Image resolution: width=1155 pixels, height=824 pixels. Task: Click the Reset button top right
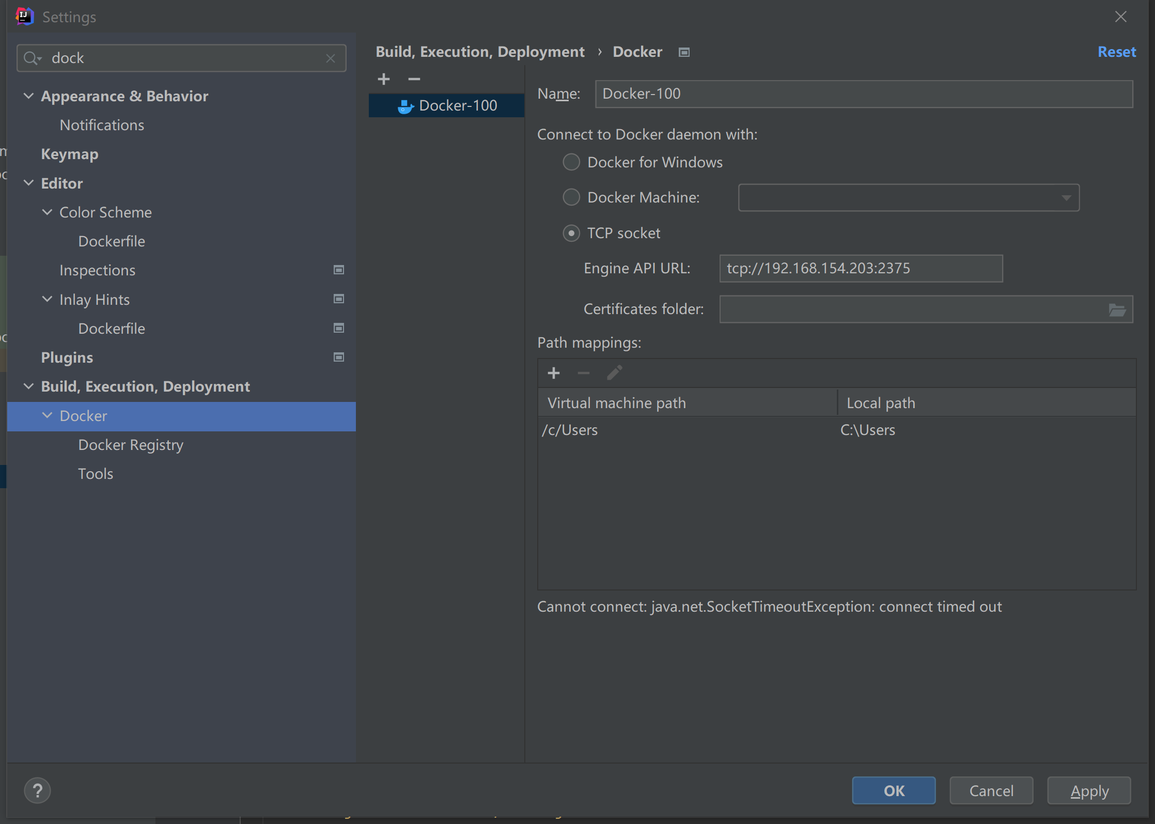click(x=1117, y=51)
